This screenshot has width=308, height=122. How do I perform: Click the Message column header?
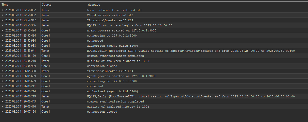[197, 5]
